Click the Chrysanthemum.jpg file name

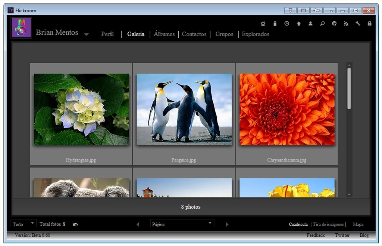286,160
